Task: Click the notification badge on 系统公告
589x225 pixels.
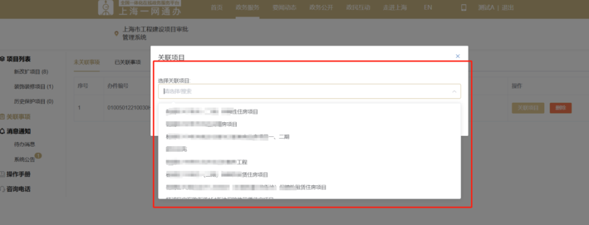Action: 38,155
